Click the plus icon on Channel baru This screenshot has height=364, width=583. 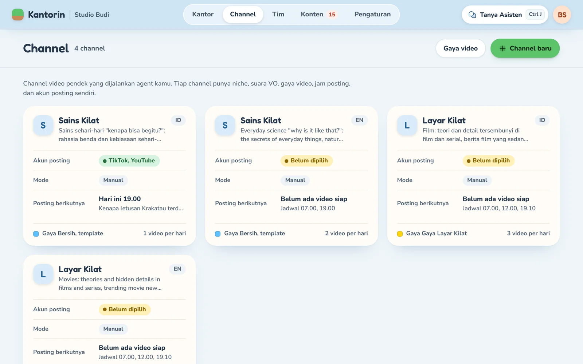tap(502, 48)
